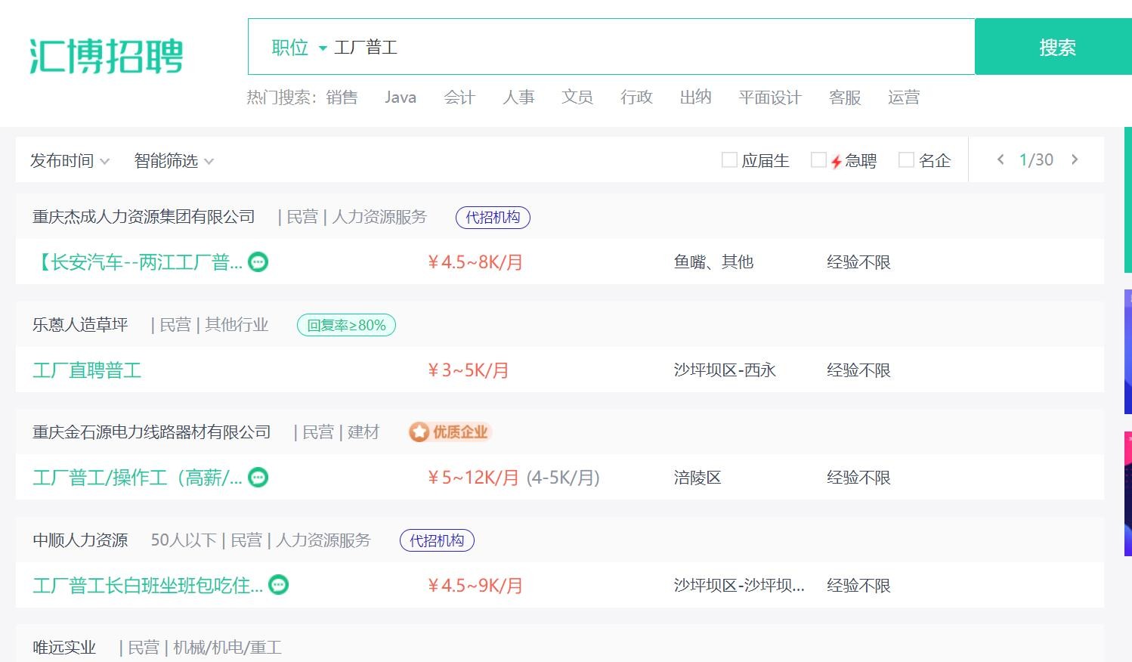Image resolution: width=1132 pixels, height=662 pixels.
Task: Select hot search term 行政
Action: coord(636,97)
